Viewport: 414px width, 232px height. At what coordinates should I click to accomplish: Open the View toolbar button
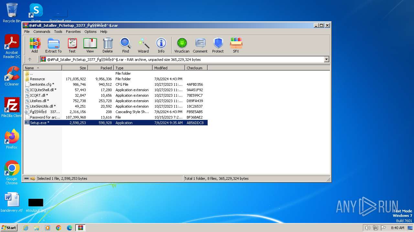tap(90, 45)
